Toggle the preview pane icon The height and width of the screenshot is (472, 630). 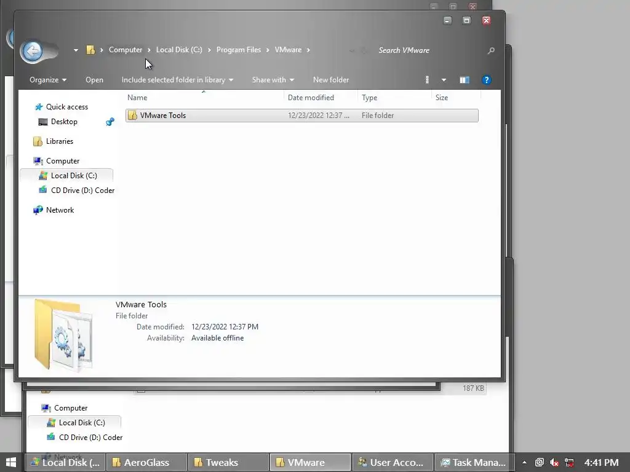pyautogui.click(x=465, y=80)
